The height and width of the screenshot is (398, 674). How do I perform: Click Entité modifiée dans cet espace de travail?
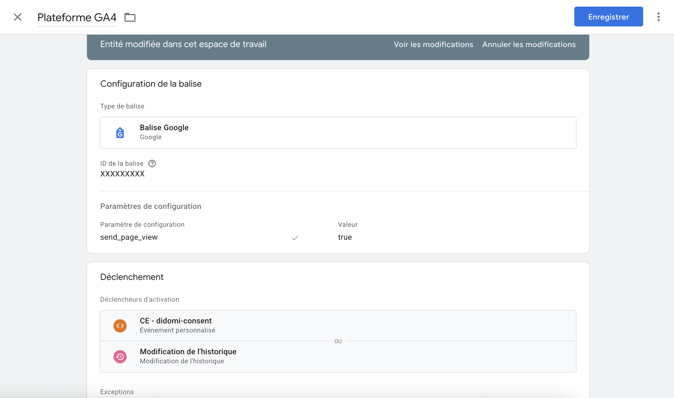183,44
